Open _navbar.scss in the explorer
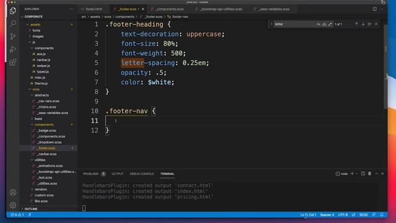The width and height of the screenshot is (396, 223). click(47, 154)
